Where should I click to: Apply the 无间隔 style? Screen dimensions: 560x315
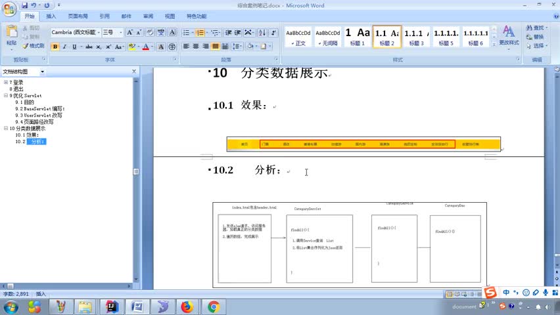pos(328,37)
